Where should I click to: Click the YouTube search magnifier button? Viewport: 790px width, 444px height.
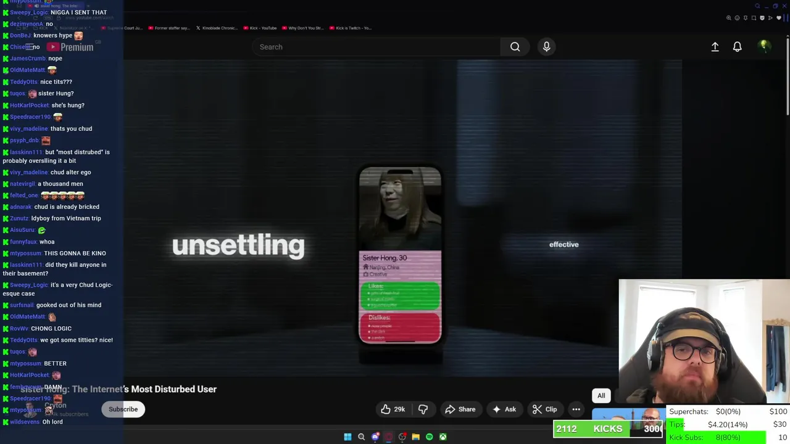pyautogui.click(x=515, y=47)
